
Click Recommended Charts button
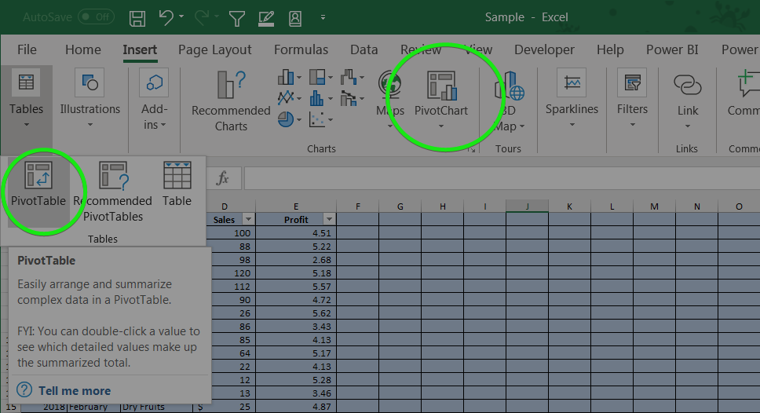[x=231, y=101]
